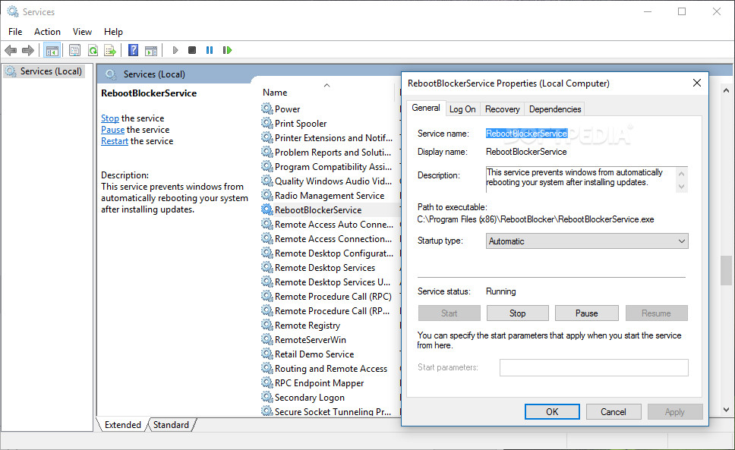
Task: Click the Stop the service link
Action: coord(110,118)
